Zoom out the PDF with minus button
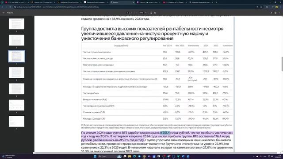283x159 pixels. point(137,13)
